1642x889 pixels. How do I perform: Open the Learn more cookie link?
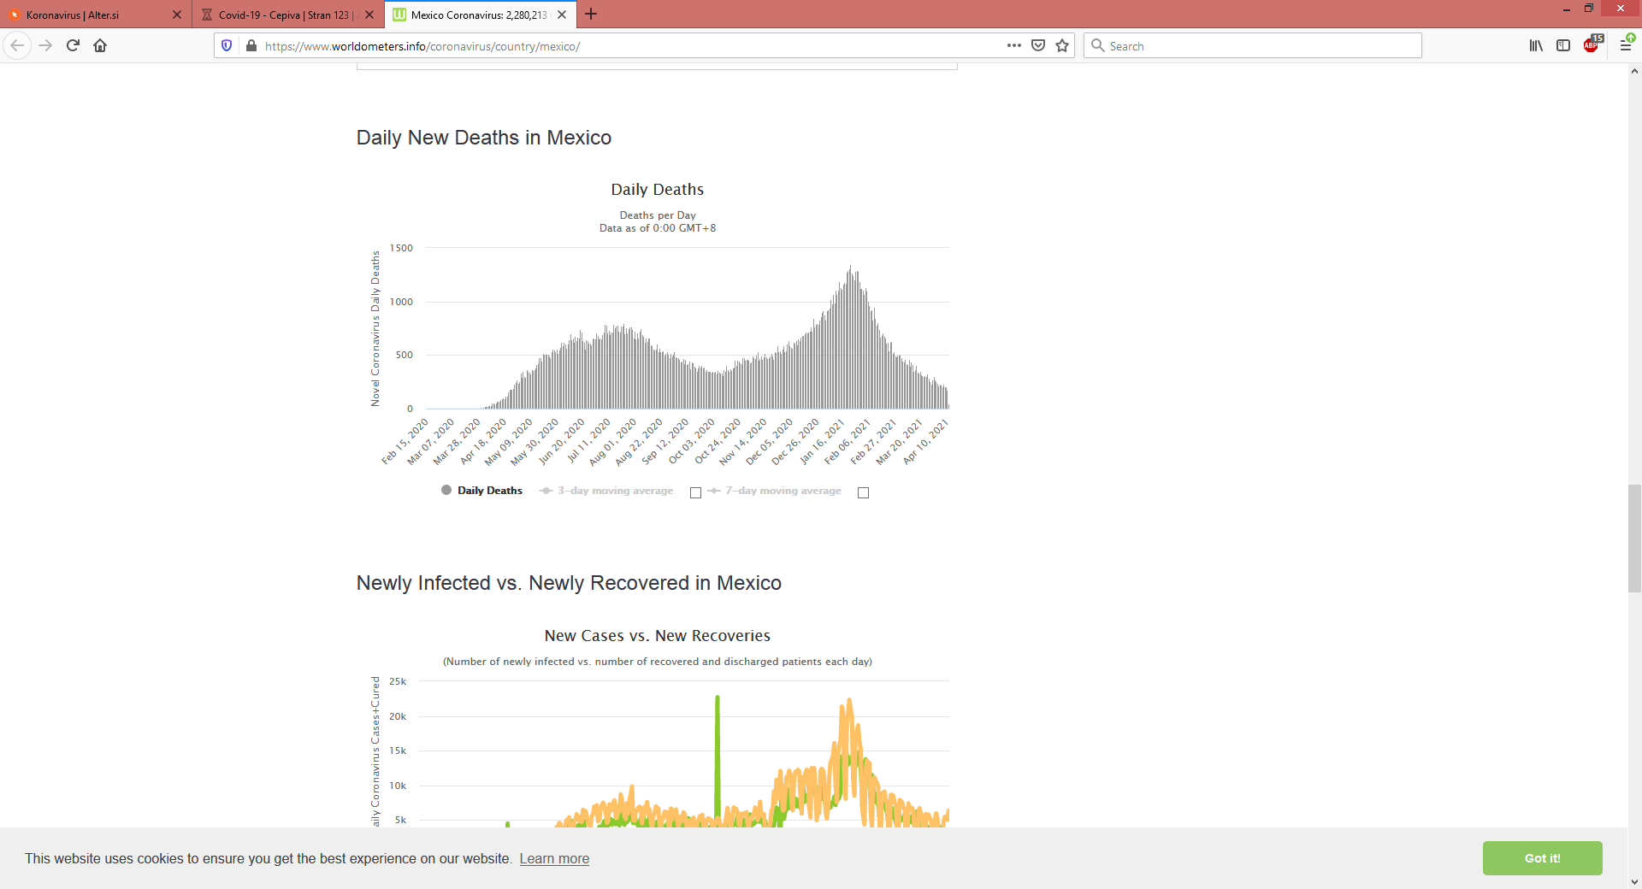pos(554,858)
